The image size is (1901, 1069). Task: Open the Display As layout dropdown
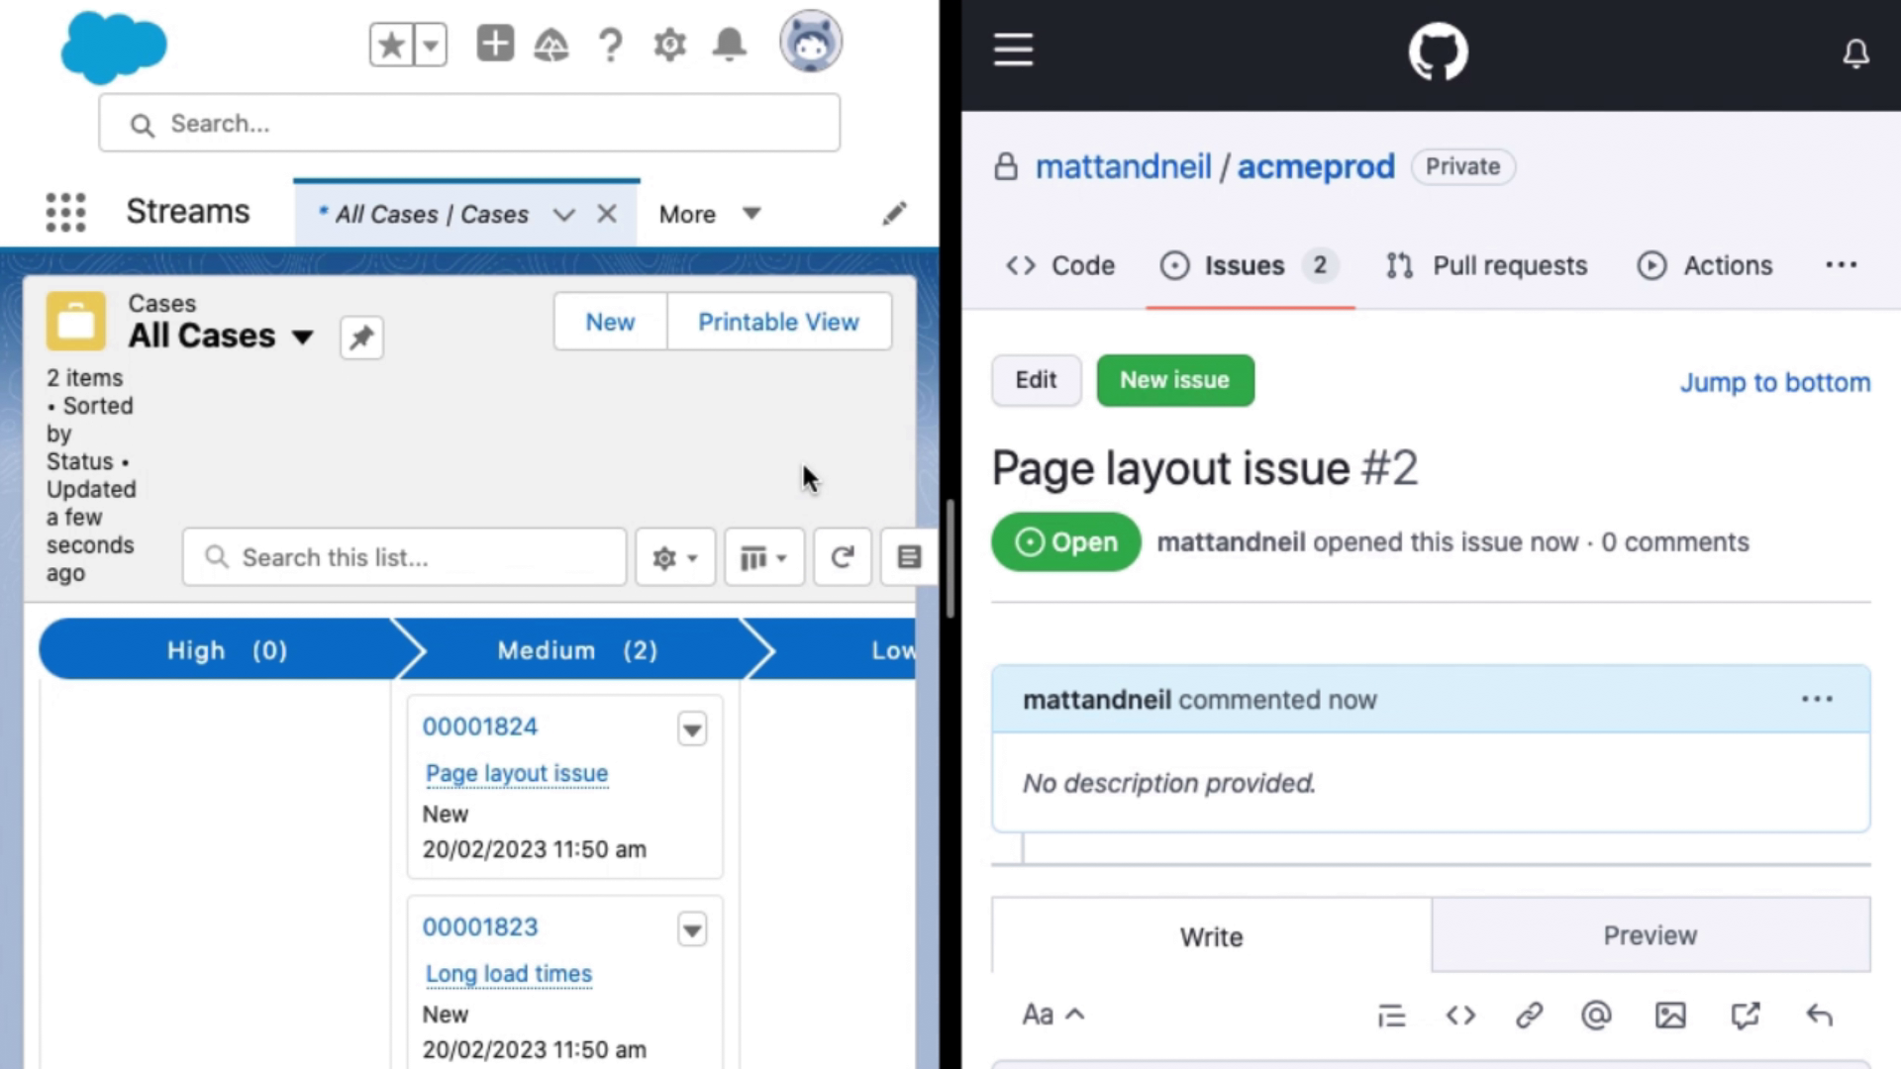point(763,556)
